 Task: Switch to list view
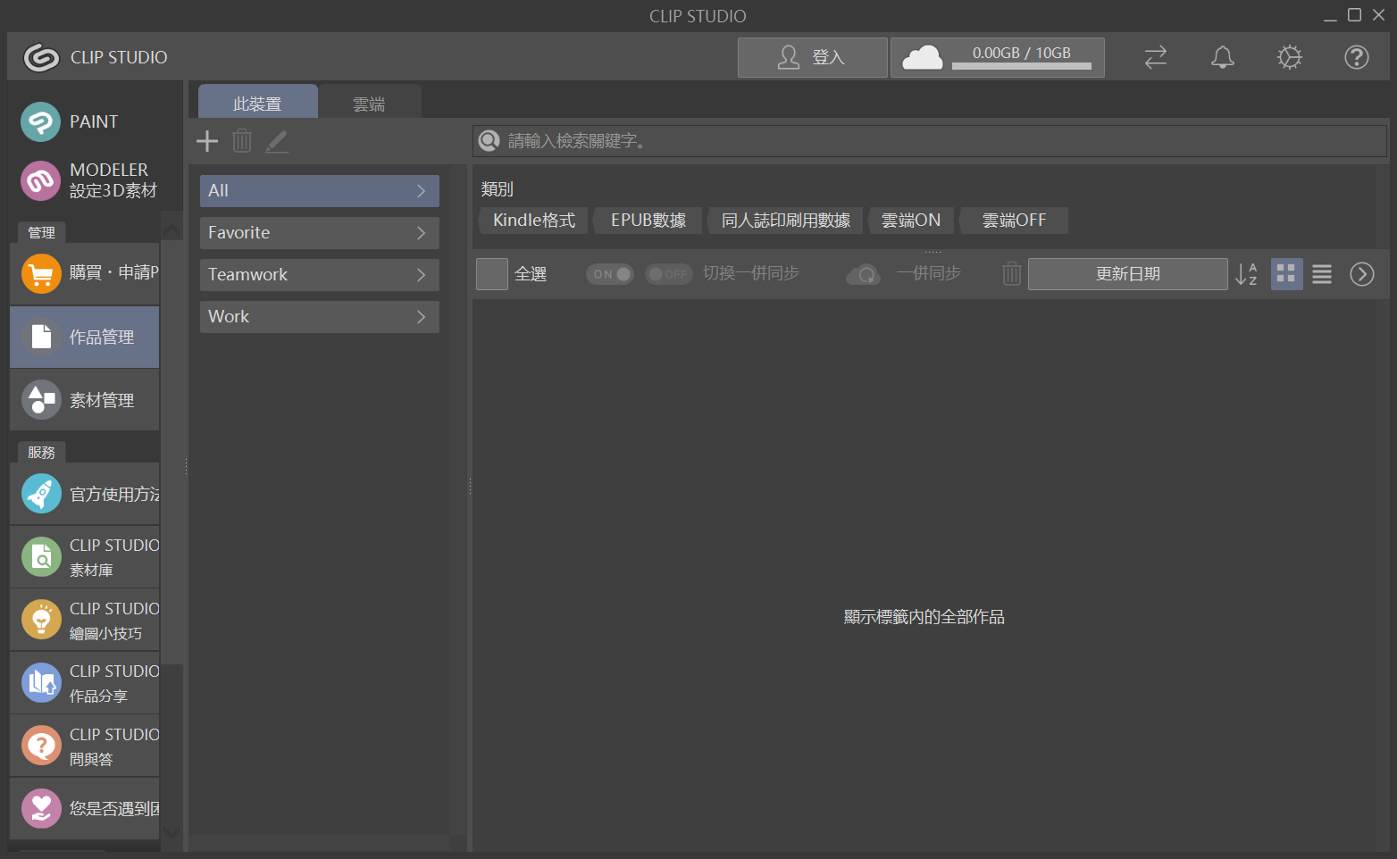tap(1322, 274)
